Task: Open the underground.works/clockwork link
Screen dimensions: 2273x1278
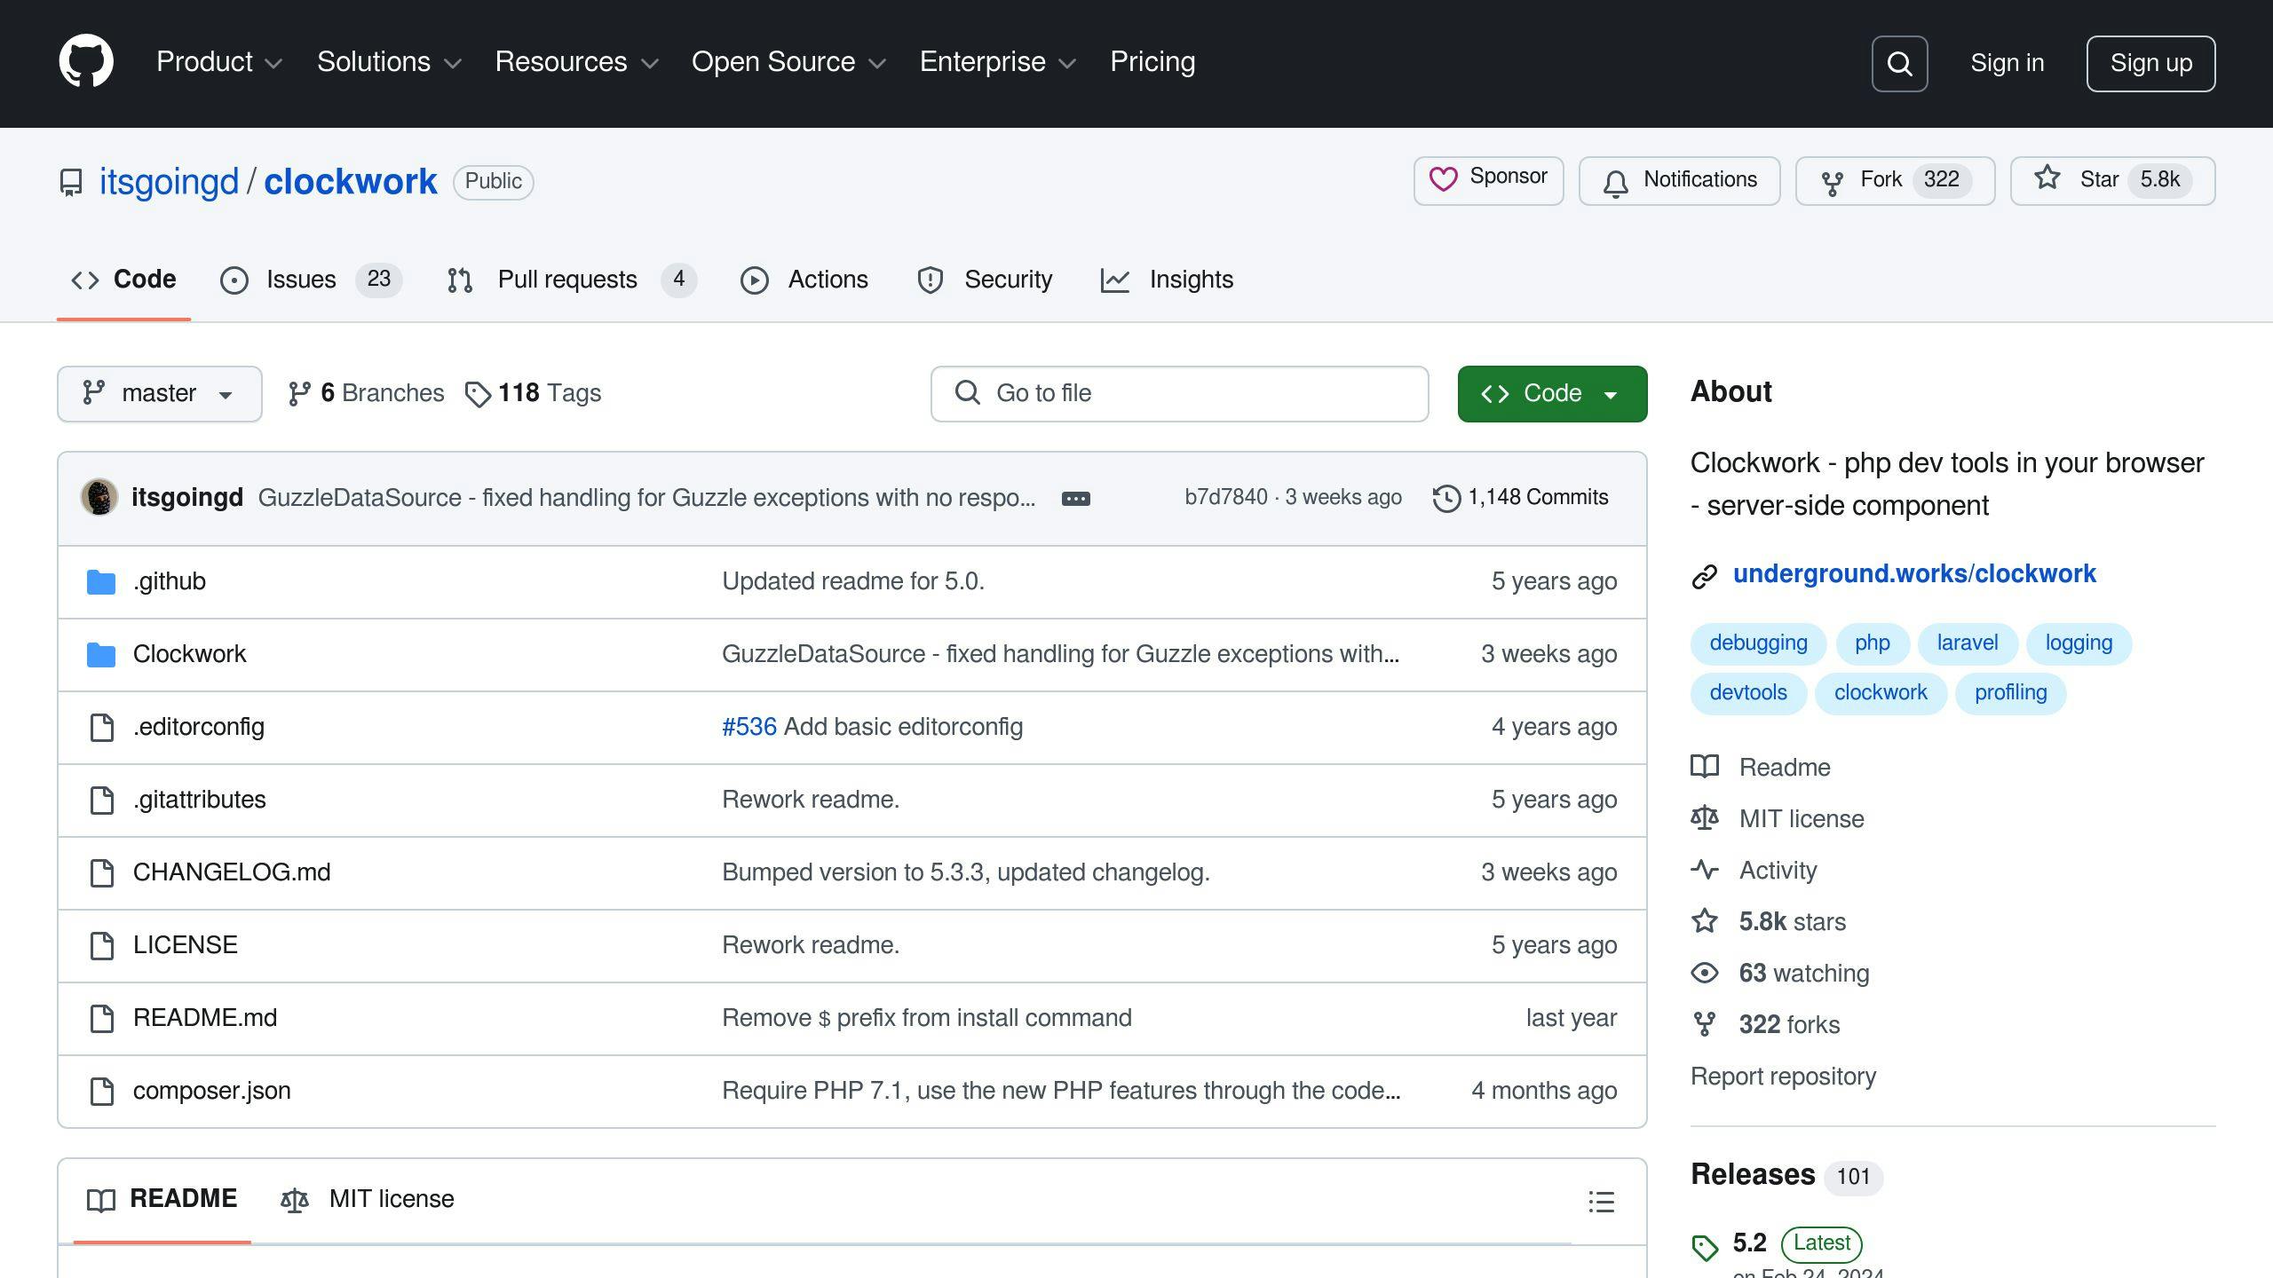Action: [x=1913, y=574]
